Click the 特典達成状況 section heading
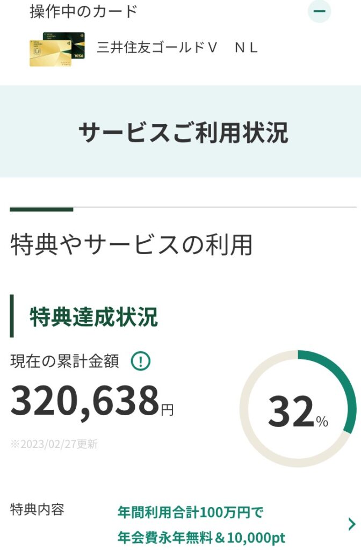The width and height of the screenshot is (361, 550). pyautogui.click(x=93, y=316)
